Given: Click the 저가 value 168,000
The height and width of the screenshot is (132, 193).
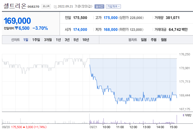Looking at the screenshot, I should tap(111, 29).
